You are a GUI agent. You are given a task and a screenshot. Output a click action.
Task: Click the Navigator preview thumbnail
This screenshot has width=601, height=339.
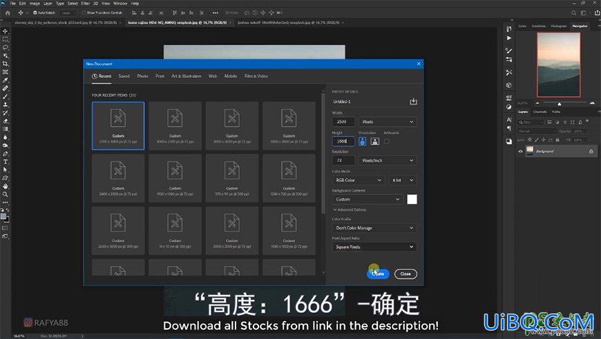[x=558, y=65]
